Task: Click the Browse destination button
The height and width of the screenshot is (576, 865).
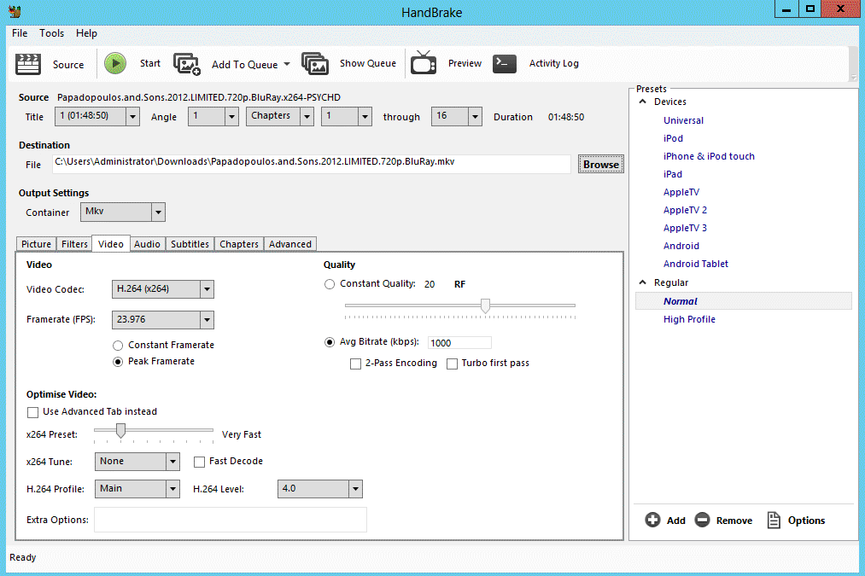Action: [x=601, y=164]
